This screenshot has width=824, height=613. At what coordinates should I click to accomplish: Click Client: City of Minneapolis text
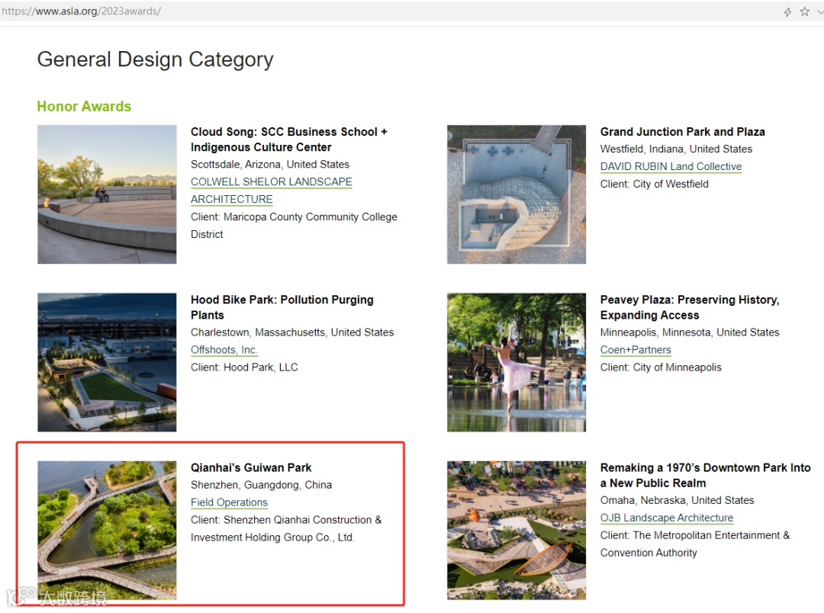point(661,367)
